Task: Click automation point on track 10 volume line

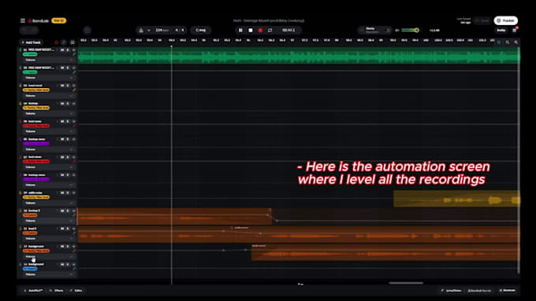Action: point(268,215)
